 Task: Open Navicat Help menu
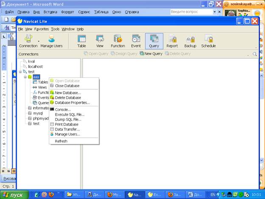[x=80, y=29]
